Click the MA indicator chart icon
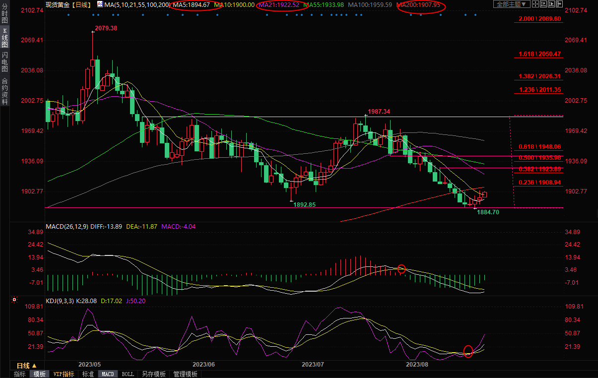This screenshot has width=598, height=378. [100, 4]
